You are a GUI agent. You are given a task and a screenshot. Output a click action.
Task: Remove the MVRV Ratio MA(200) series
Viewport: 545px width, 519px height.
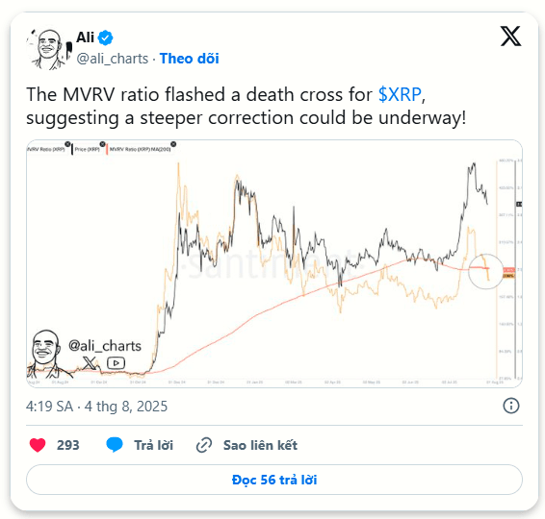click(x=173, y=144)
